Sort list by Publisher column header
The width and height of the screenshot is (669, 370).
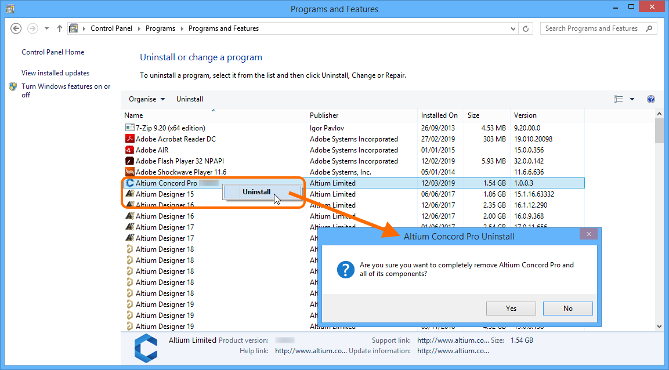click(x=324, y=115)
